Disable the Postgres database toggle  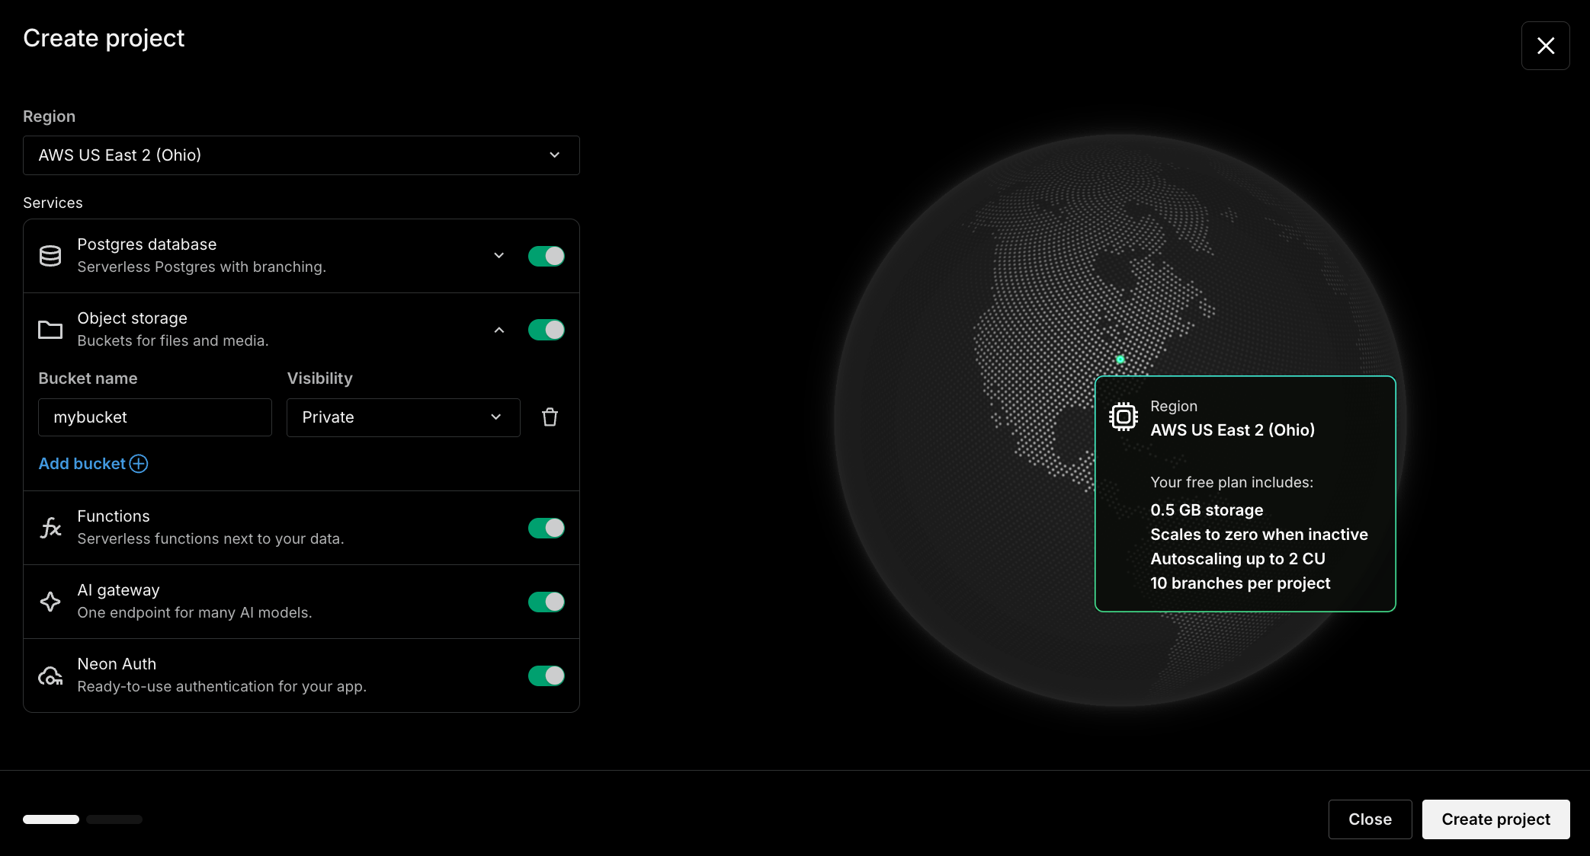pos(547,256)
